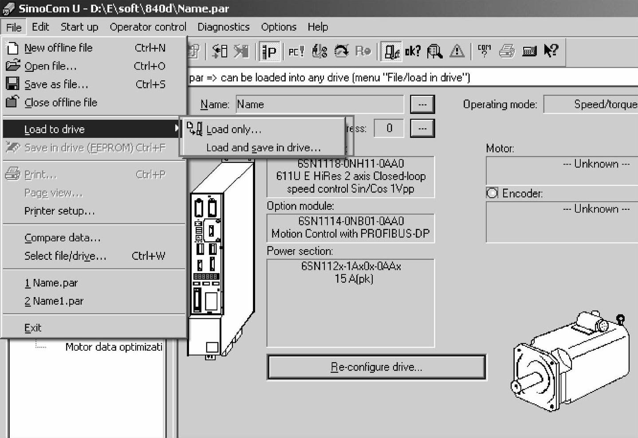Click the context help pointer icon
This screenshot has width=638, height=438.
pyautogui.click(x=551, y=51)
